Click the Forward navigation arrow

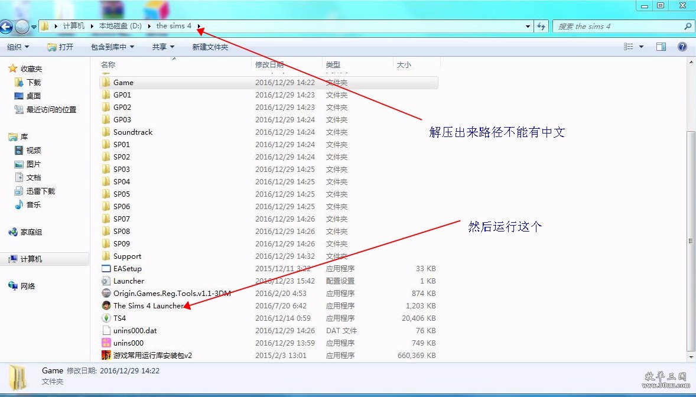pyautogui.click(x=22, y=27)
